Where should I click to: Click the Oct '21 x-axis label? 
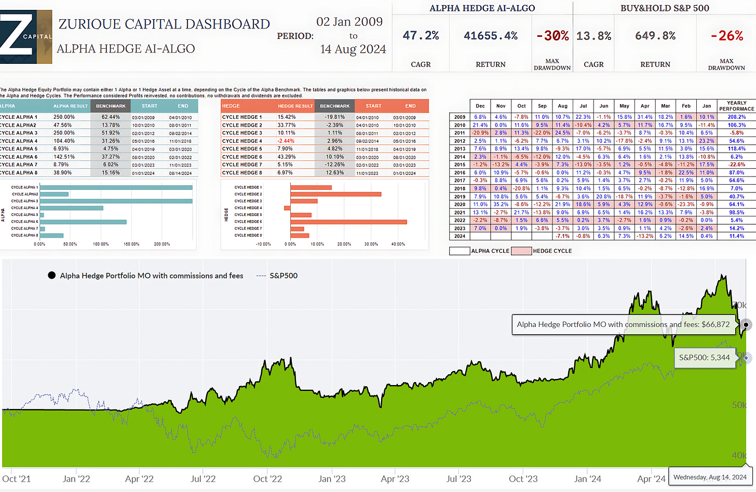coord(17,479)
